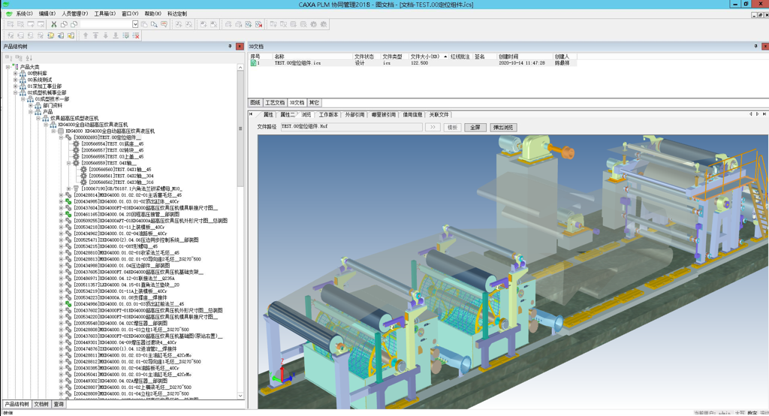Click the 文件路径 input field
Screen dimensions: 769x416
tap(351, 128)
